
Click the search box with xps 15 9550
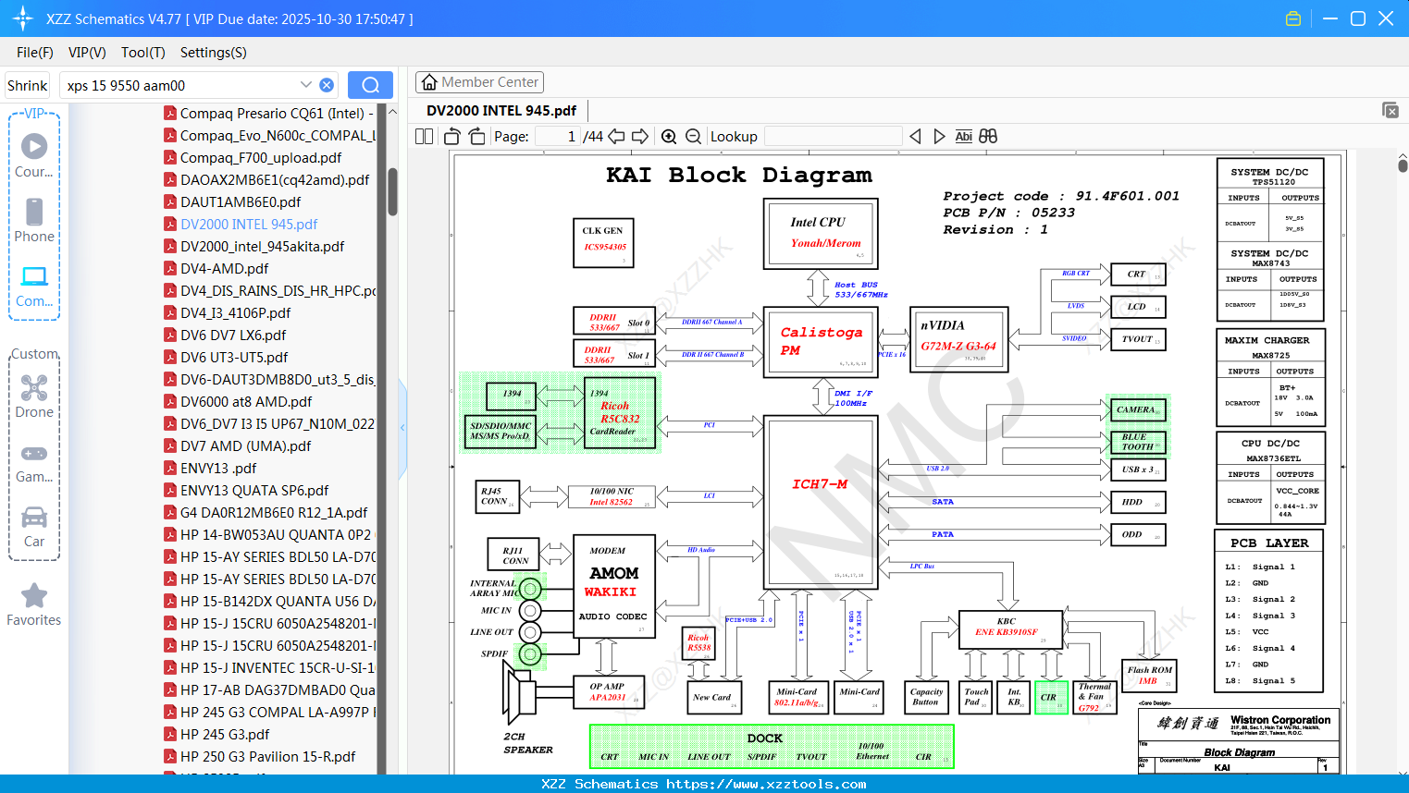tap(180, 85)
